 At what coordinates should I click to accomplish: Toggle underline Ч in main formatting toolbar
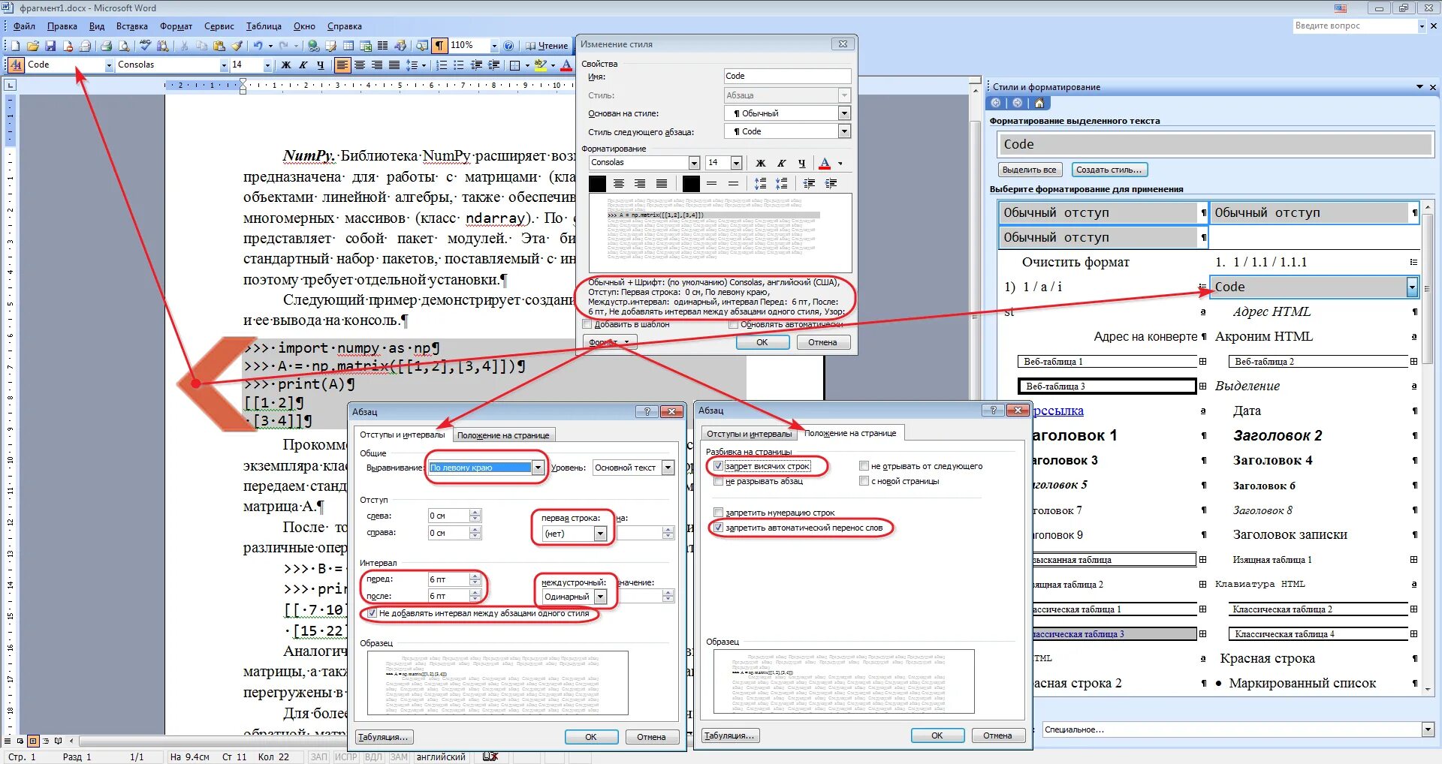tap(321, 65)
